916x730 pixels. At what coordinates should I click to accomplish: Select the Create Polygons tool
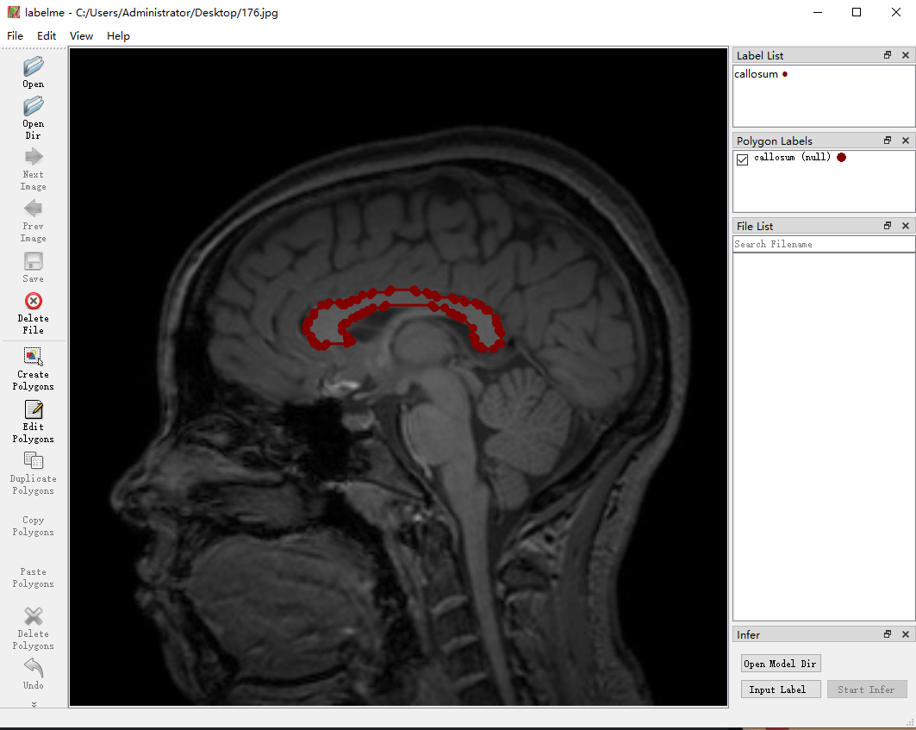click(34, 357)
